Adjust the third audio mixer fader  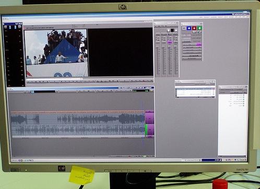[x=169, y=60]
